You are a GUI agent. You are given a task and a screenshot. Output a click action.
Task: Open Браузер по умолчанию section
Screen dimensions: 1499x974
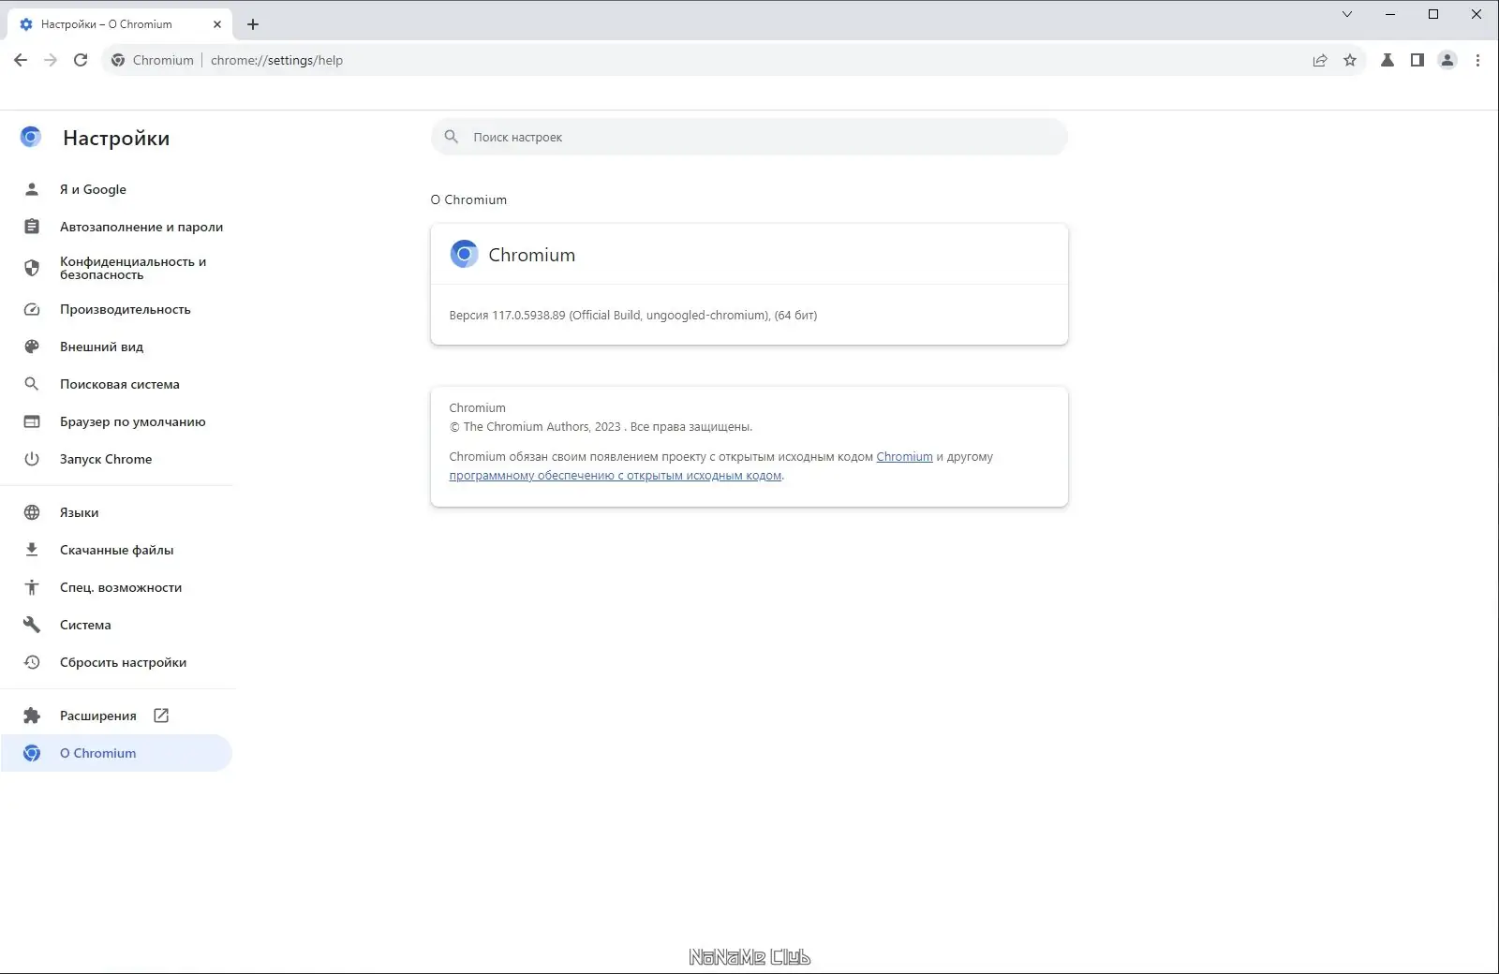(x=116, y=421)
